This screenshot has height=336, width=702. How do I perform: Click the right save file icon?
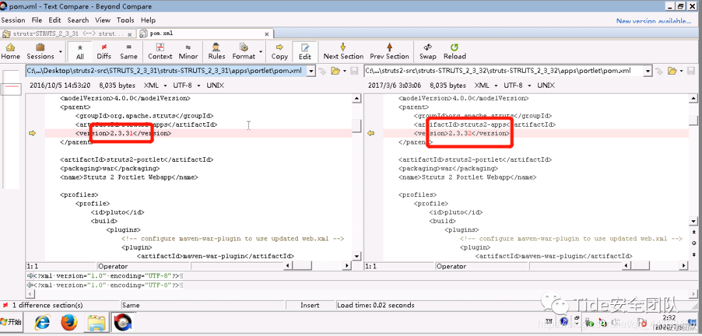pos(691,71)
